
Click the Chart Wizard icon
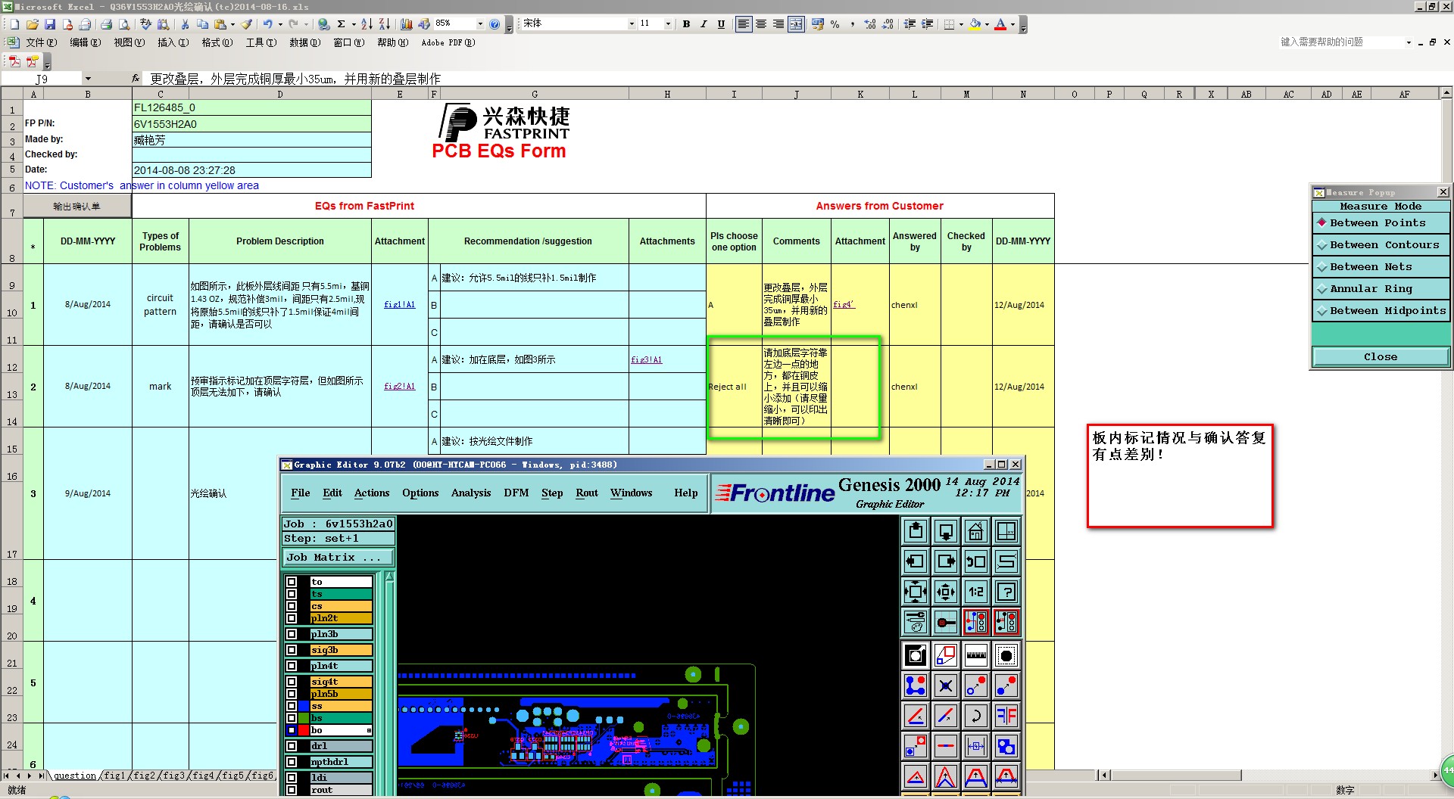pos(407,24)
